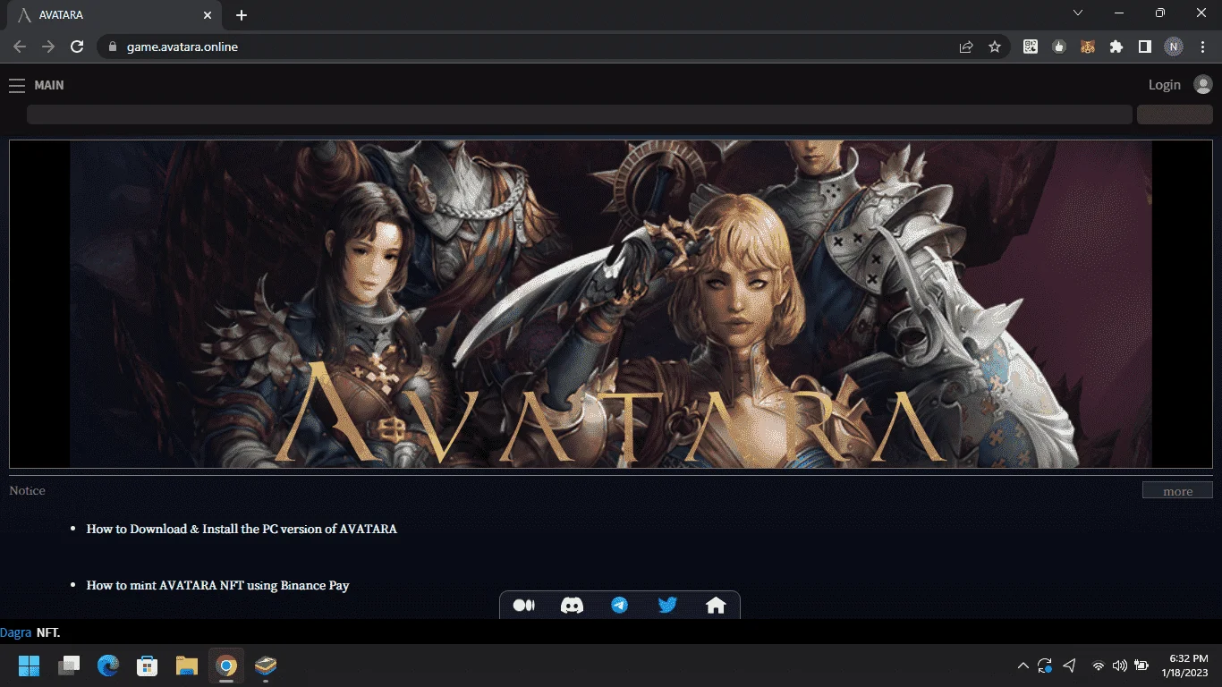Click the location arrow tray icon
This screenshot has height=687, width=1222.
click(x=1069, y=666)
